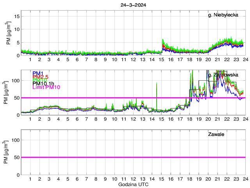Click the hour 12 tick below the Żarnowska chart
Image resolution: width=250 pixels, height=188 pixels.
[133, 119]
